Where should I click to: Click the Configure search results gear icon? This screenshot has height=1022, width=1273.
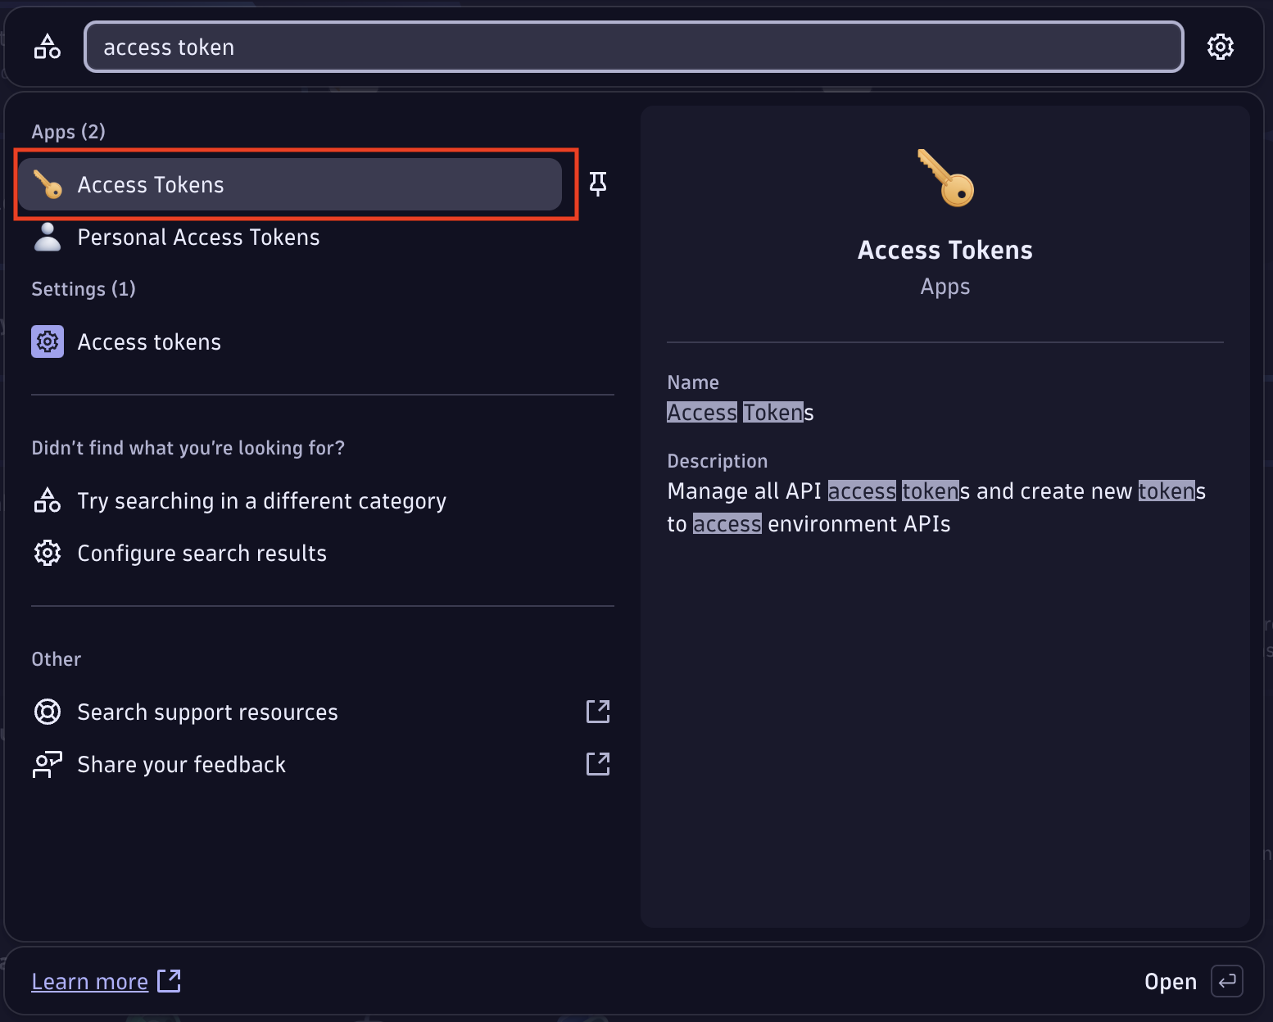[x=48, y=553]
